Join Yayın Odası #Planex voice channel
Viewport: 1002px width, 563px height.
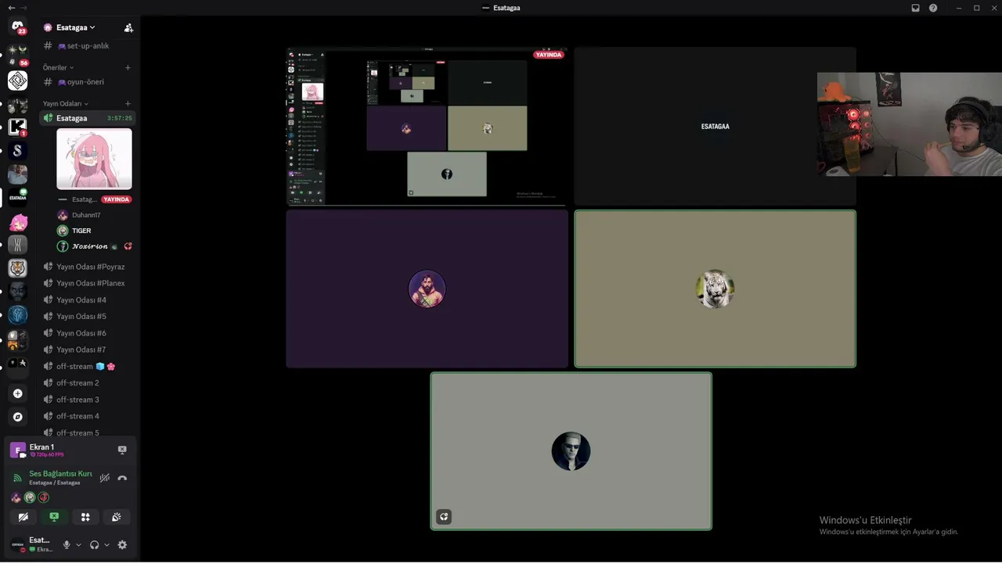tap(88, 283)
